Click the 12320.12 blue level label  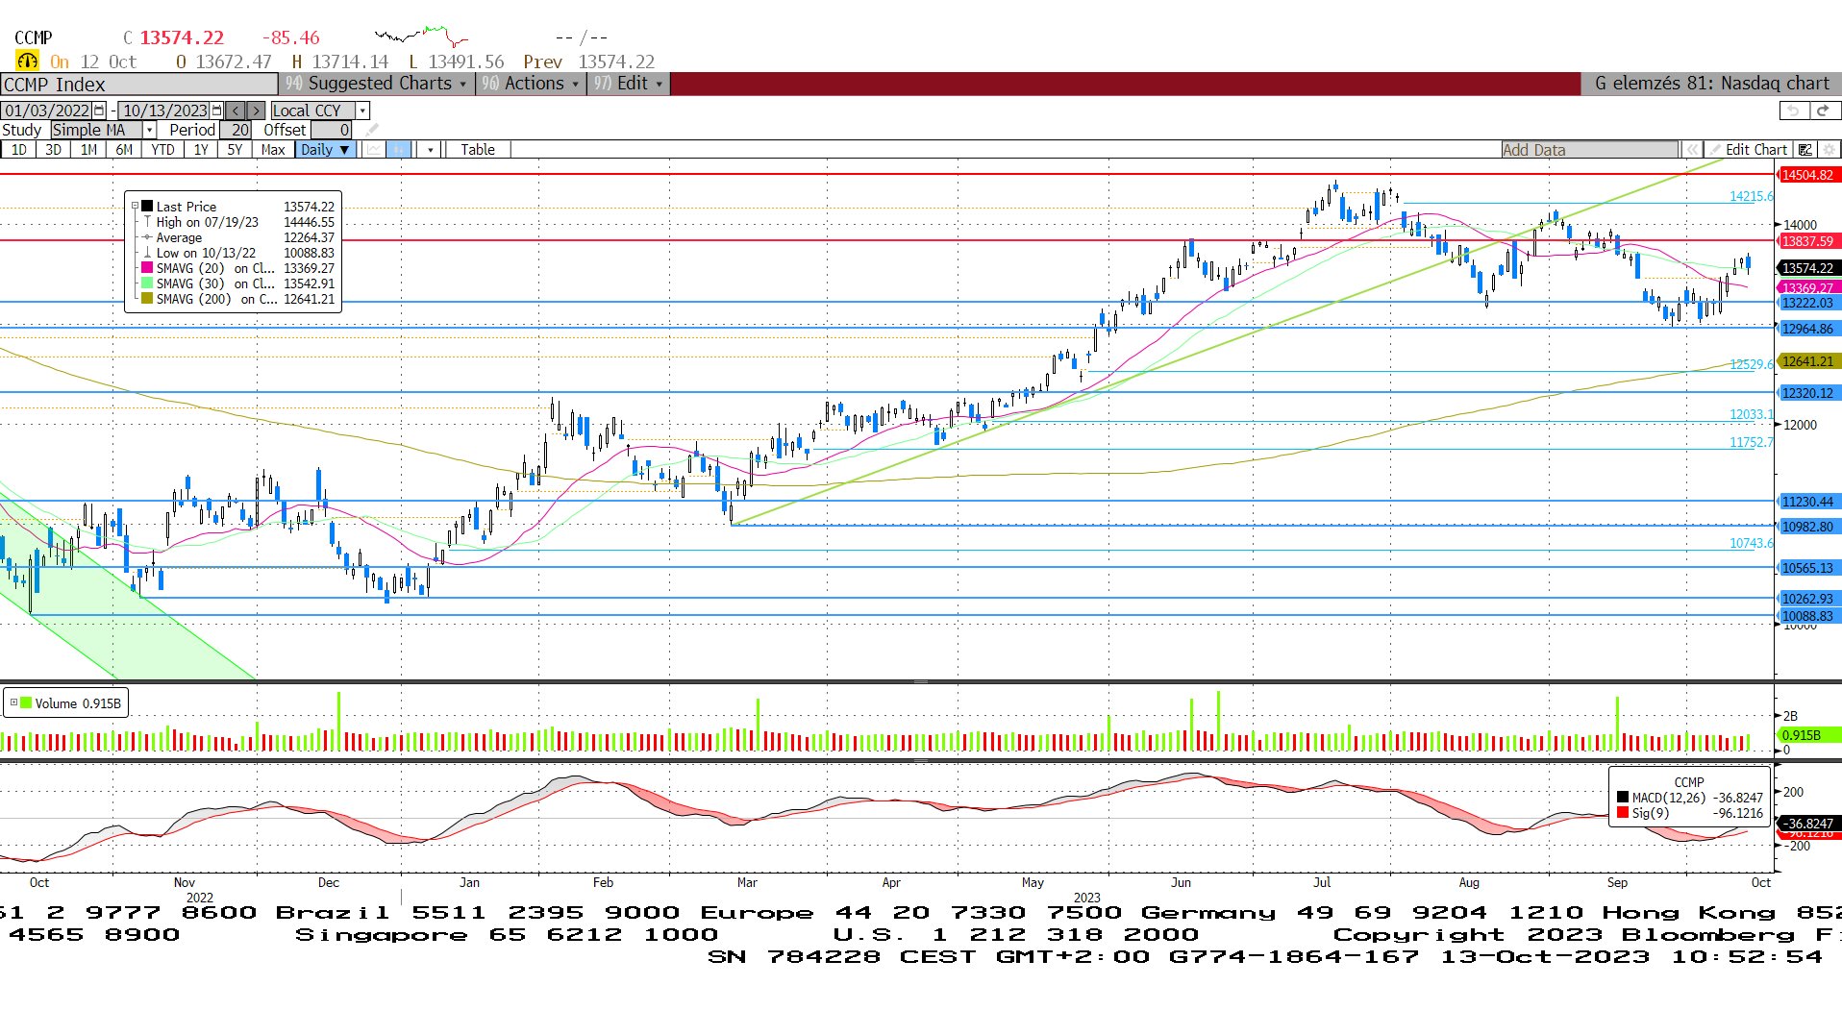1809,393
